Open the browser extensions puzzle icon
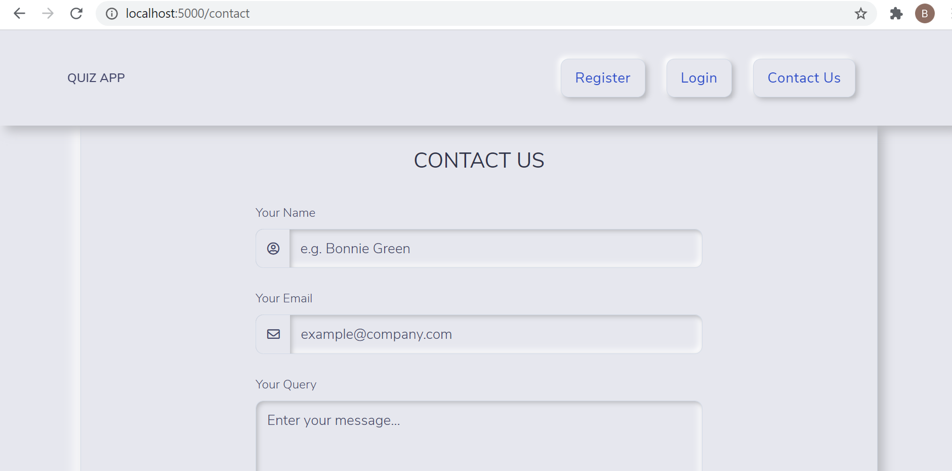This screenshot has width=952, height=471. [x=896, y=14]
